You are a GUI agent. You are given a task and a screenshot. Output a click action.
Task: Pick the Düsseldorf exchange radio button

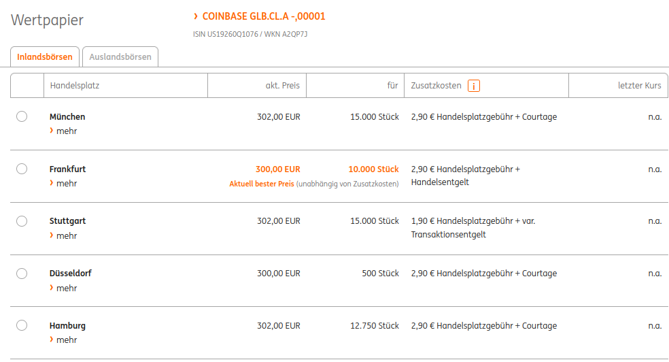(22, 274)
